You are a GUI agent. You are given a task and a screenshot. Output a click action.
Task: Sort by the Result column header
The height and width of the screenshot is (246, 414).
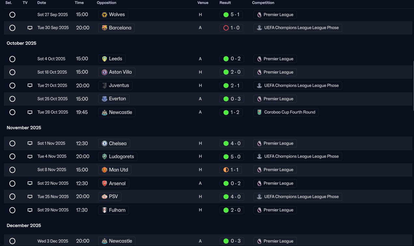pyautogui.click(x=225, y=3)
